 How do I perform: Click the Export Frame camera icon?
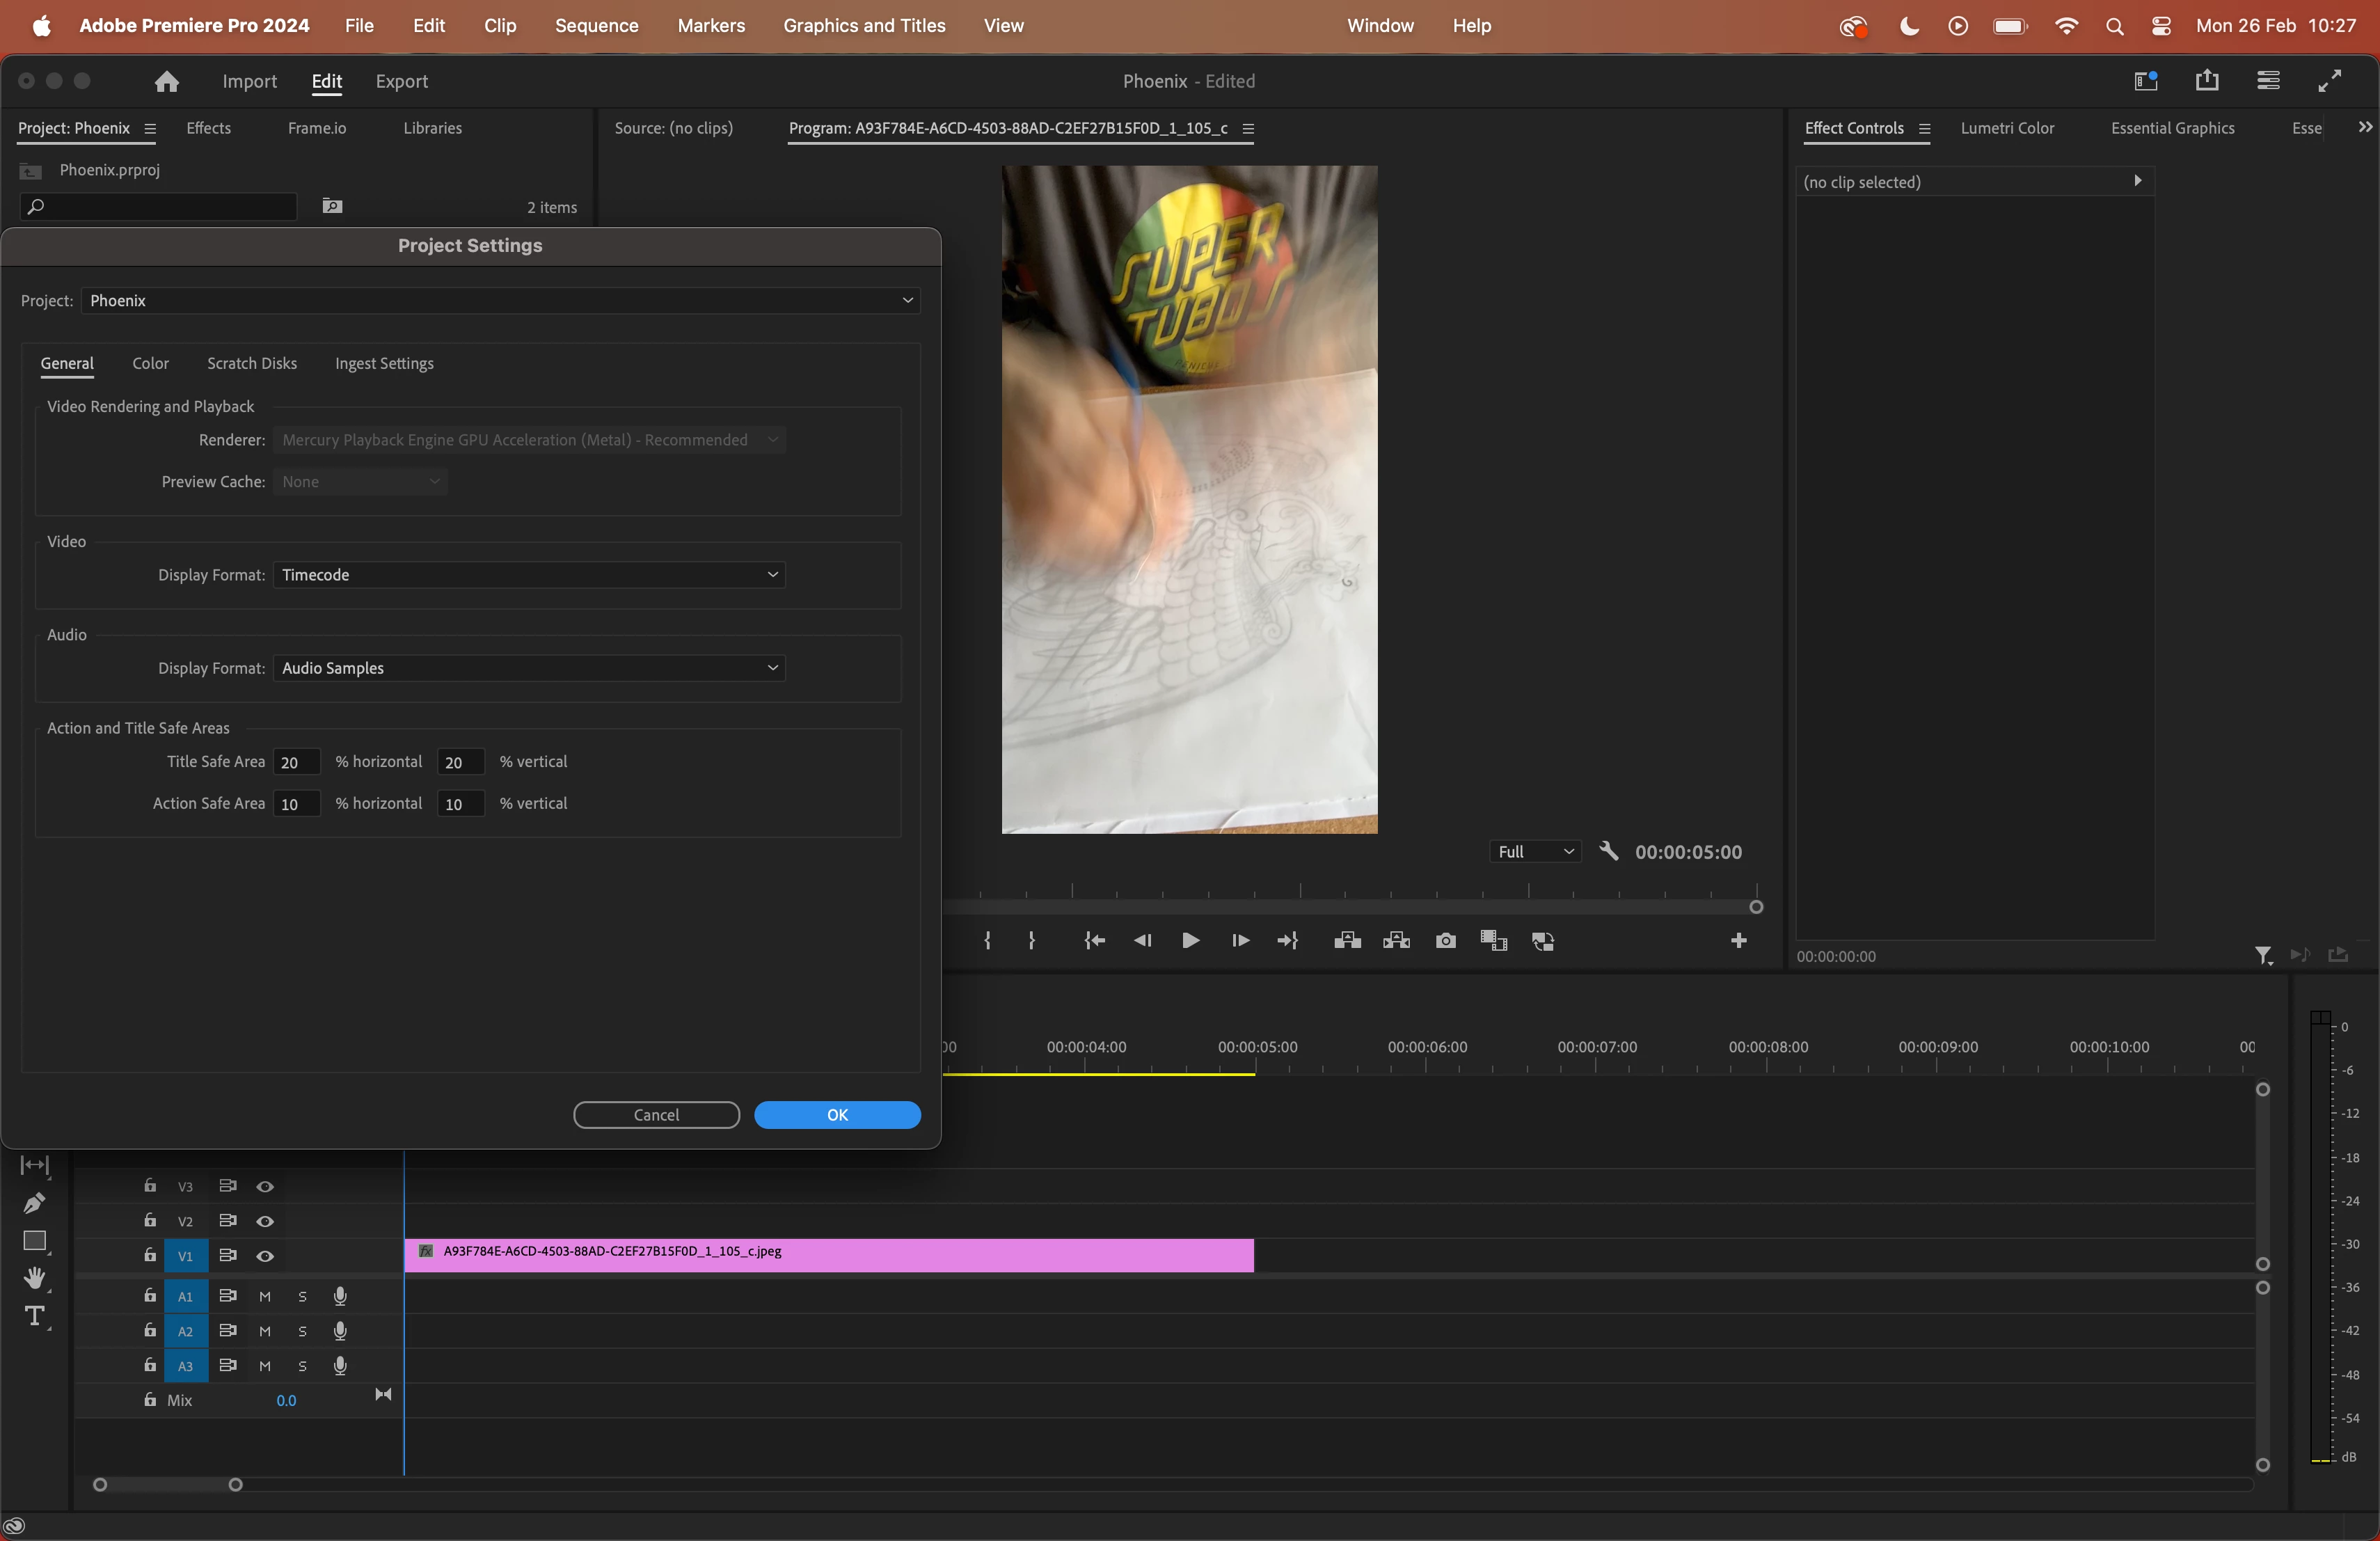(x=1445, y=941)
